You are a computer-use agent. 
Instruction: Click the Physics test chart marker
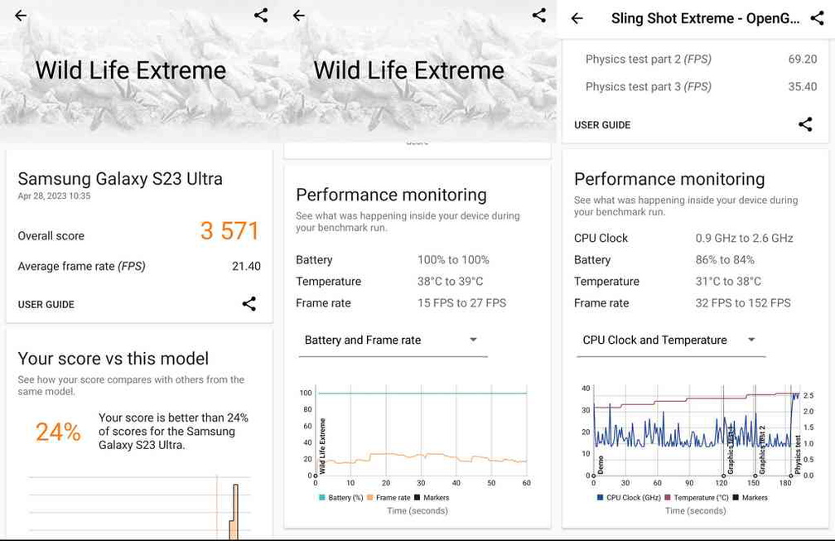click(x=797, y=454)
